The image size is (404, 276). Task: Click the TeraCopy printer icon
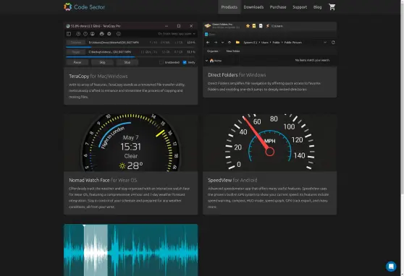[102, 34]
